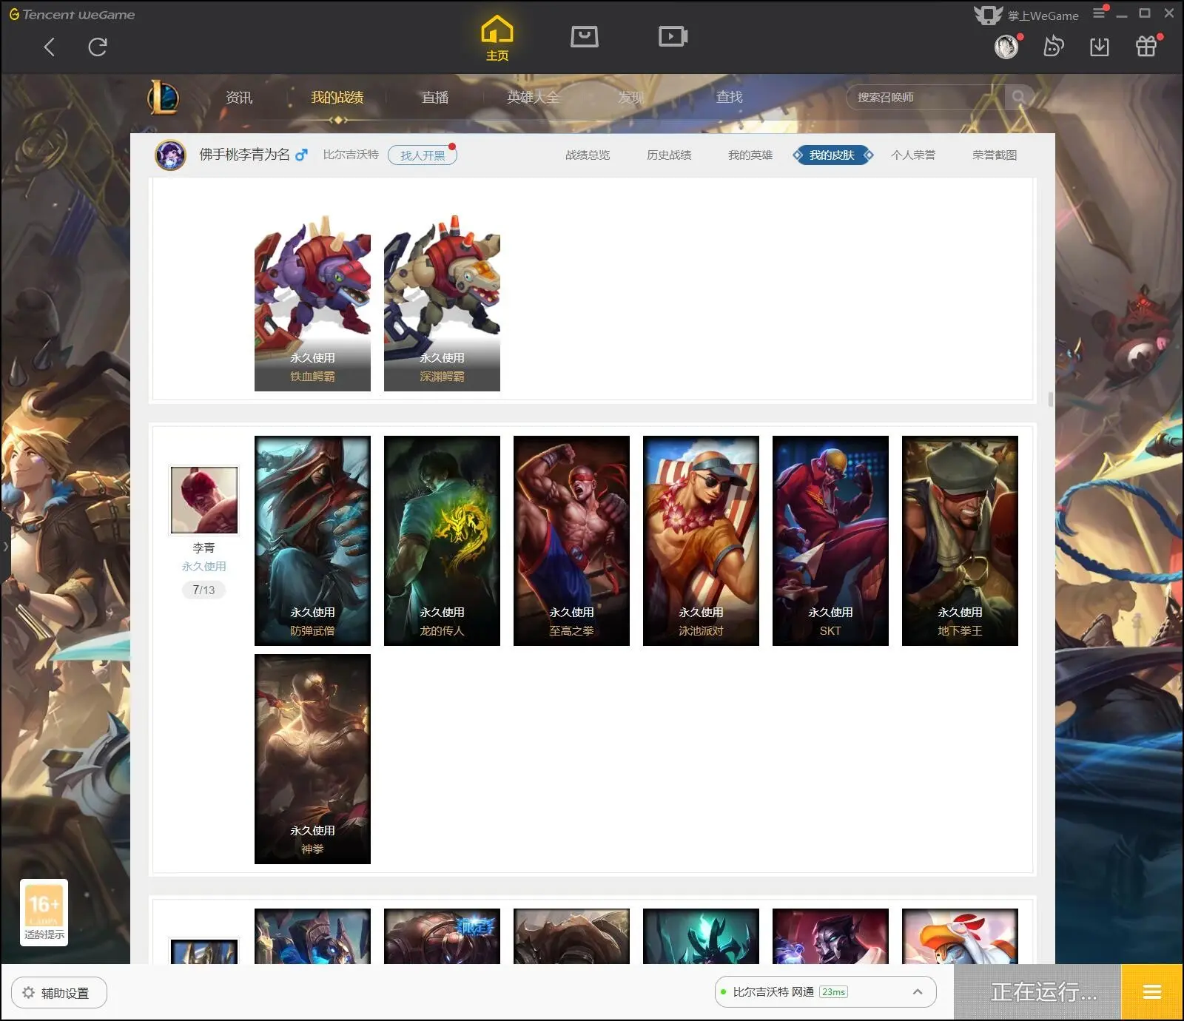This screenshot has width=1184, height=1021.
Task: Switch to the 查找 tab
Action: [x=729, y=97]
